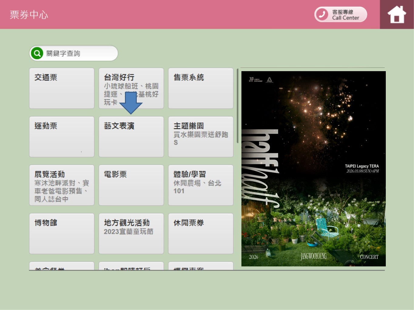
Task: Open 展覽活動 category tile
Action: tap(62, 185)
